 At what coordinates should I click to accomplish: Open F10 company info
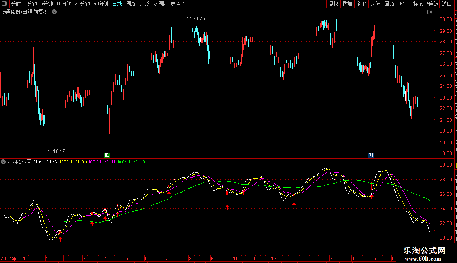pyautogui.click(x=404, y=4)
